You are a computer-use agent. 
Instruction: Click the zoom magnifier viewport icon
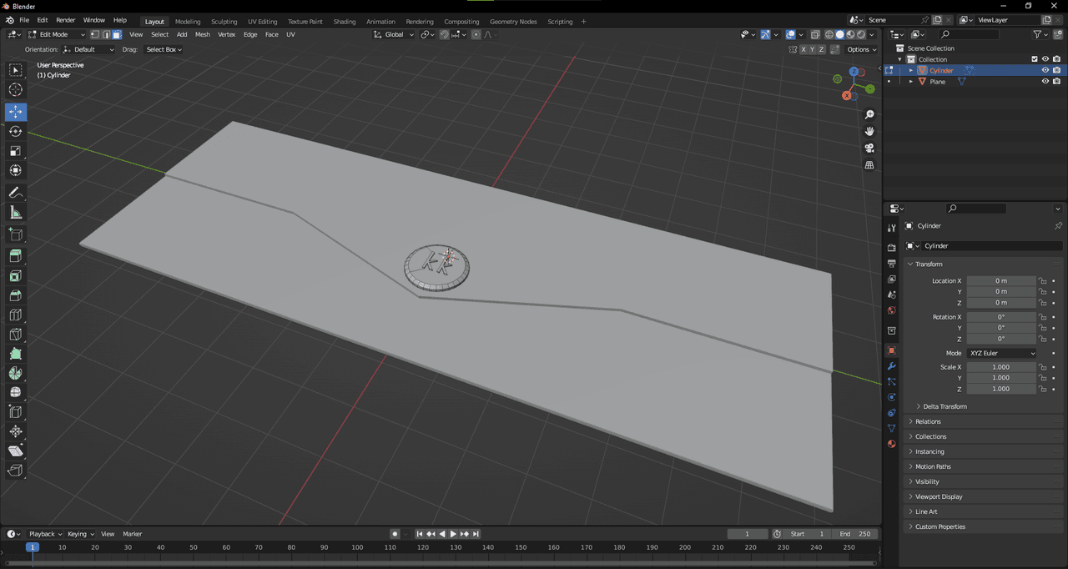[x=869, y=114]
